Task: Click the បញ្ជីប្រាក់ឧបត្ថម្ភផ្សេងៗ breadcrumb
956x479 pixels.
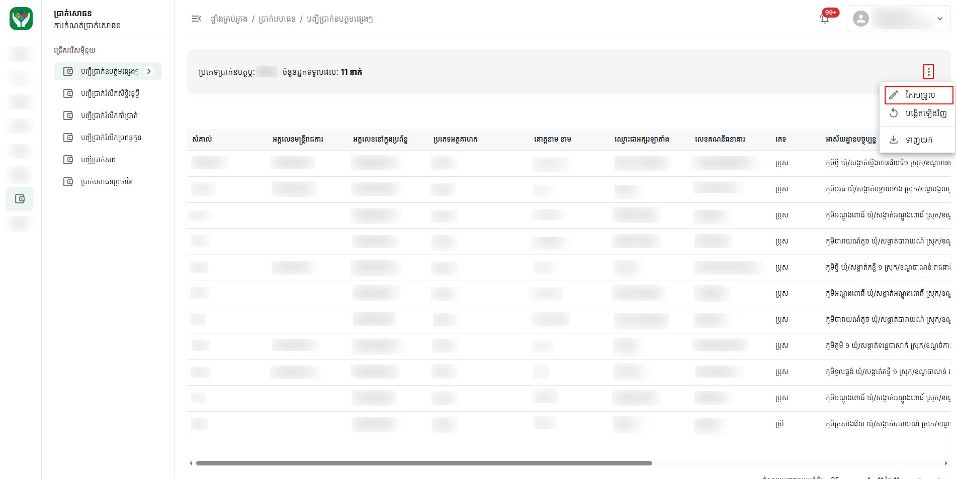Action: click(x=340, y=19)
